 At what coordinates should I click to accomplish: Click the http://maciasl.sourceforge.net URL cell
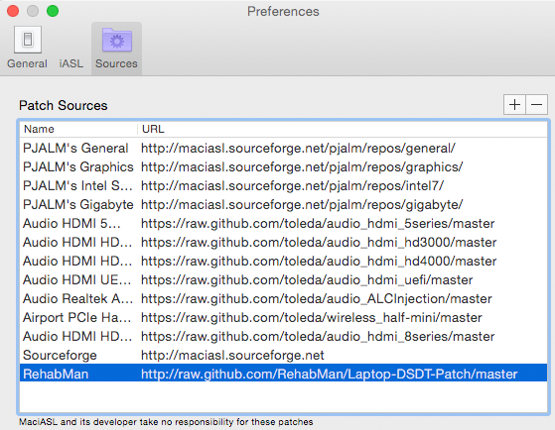[232, 355]
